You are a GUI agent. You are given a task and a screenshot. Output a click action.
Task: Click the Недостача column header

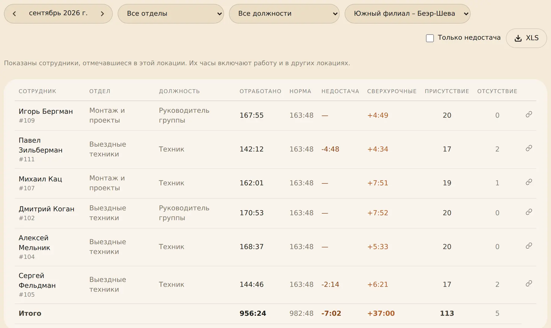click(340, 91)
